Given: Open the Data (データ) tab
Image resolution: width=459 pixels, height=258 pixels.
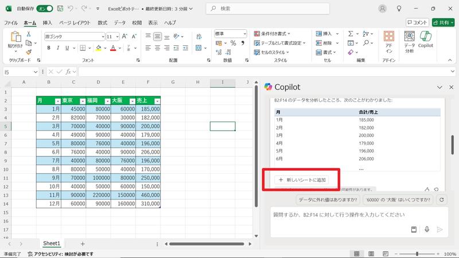Looking at the screenshot, I should [120, 22].
